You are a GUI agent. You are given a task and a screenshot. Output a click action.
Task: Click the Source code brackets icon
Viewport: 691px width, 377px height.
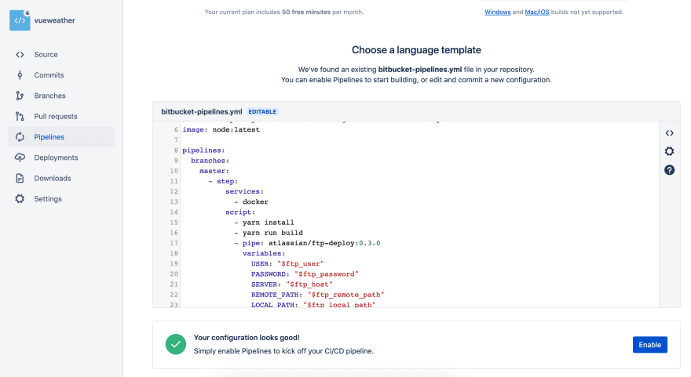(x=20, y=55)
